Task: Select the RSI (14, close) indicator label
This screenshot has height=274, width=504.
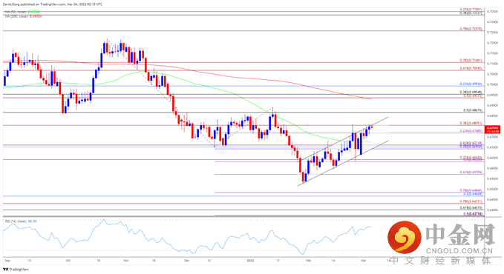Action: click(21, 221)
